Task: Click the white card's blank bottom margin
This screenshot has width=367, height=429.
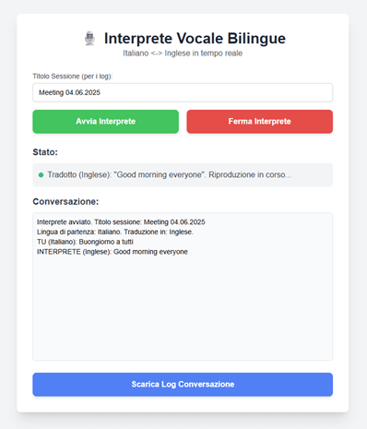Action: [x=183, y=404]
